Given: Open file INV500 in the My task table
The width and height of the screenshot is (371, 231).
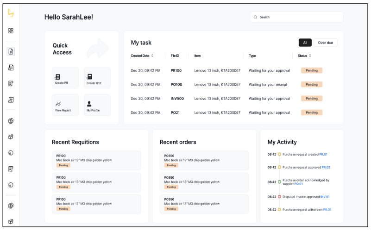Looking at the screenshot, I should tap(177, 99).
